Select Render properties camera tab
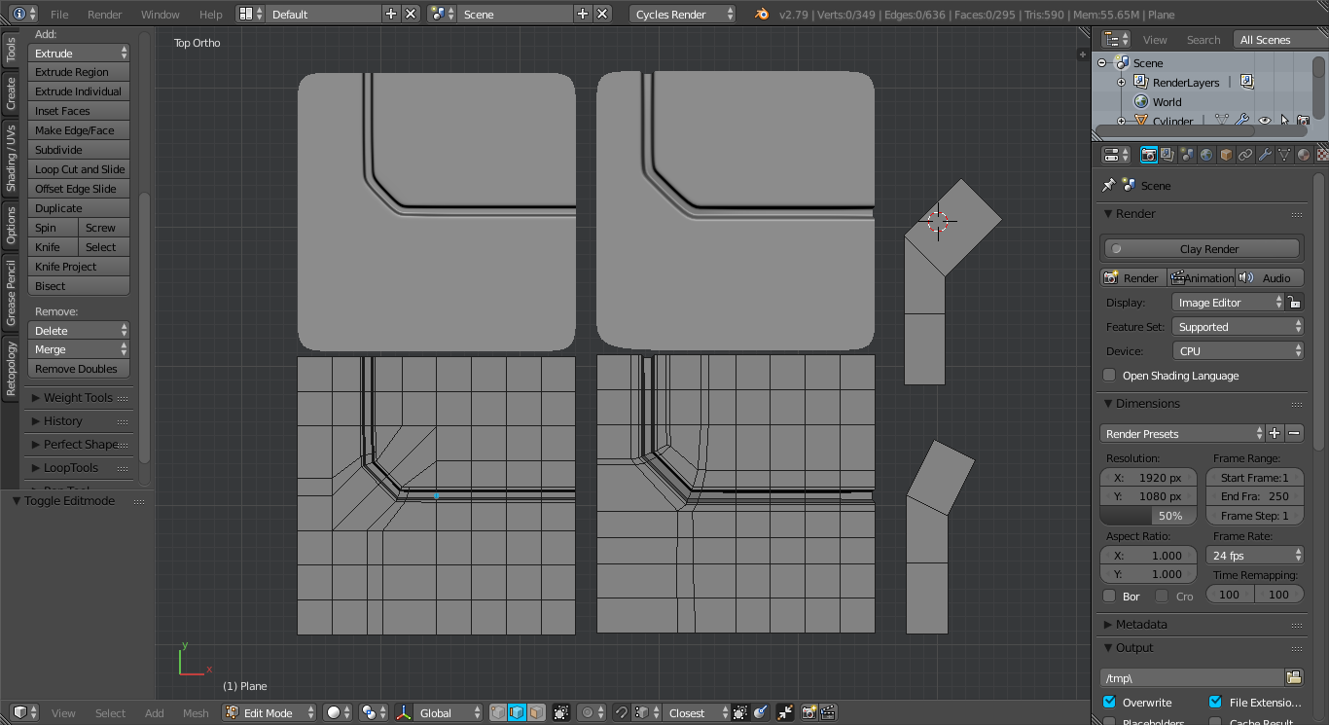The height and width of the screenshot is (725, 1329). [x=1148, y=155]
